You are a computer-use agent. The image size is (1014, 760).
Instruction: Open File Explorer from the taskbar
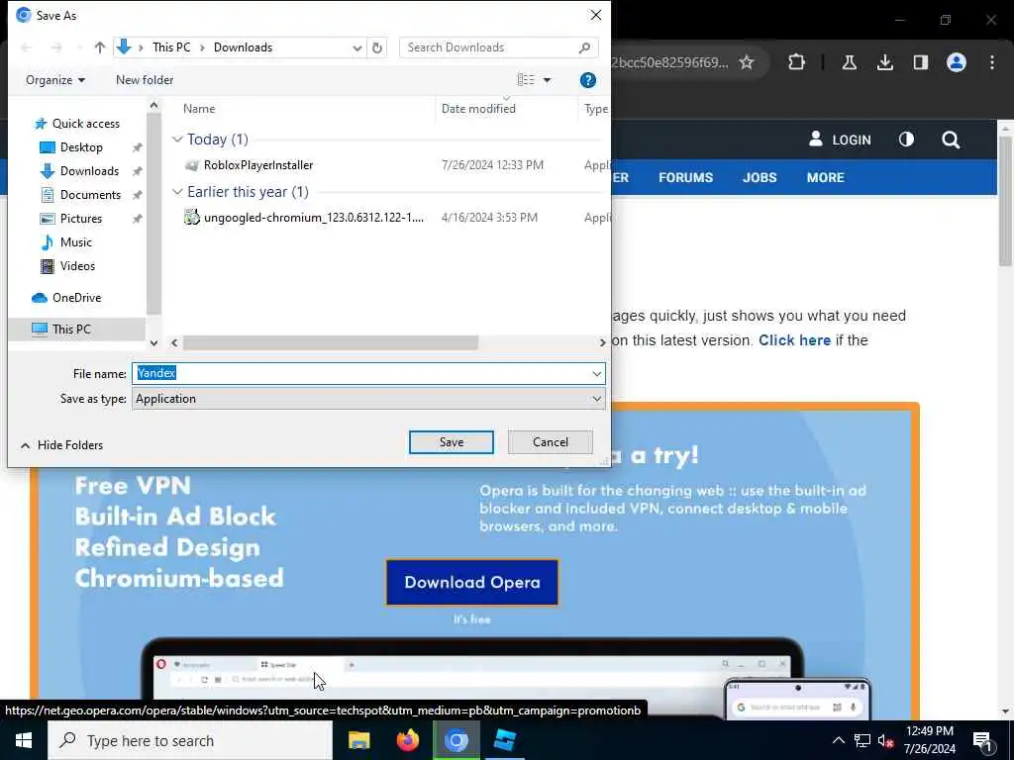coord(358,740)
